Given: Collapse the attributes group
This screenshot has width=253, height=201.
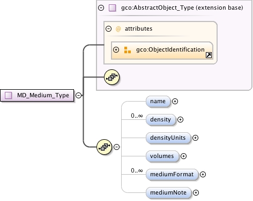Looking at the screenshot, I should click(109, 28).
